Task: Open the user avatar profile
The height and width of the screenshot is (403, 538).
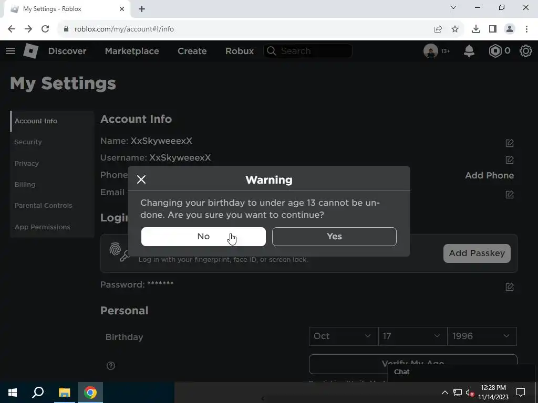Action: pyautogui.click(x=431, y=51)
